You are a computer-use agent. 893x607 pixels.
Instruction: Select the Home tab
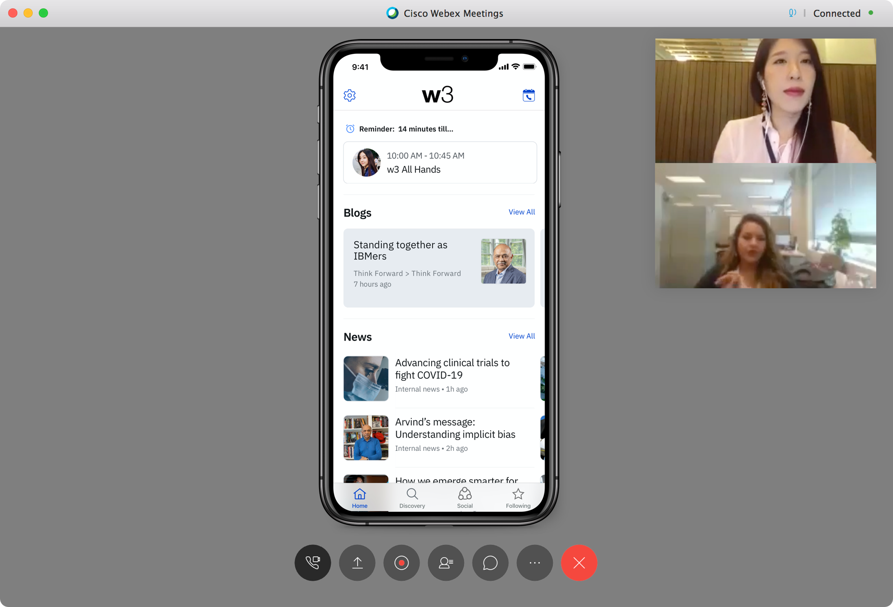[360, 498]
